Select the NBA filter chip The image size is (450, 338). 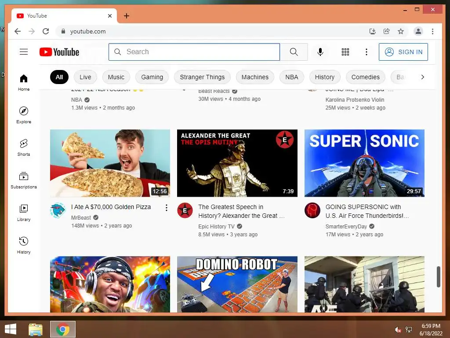292,77
